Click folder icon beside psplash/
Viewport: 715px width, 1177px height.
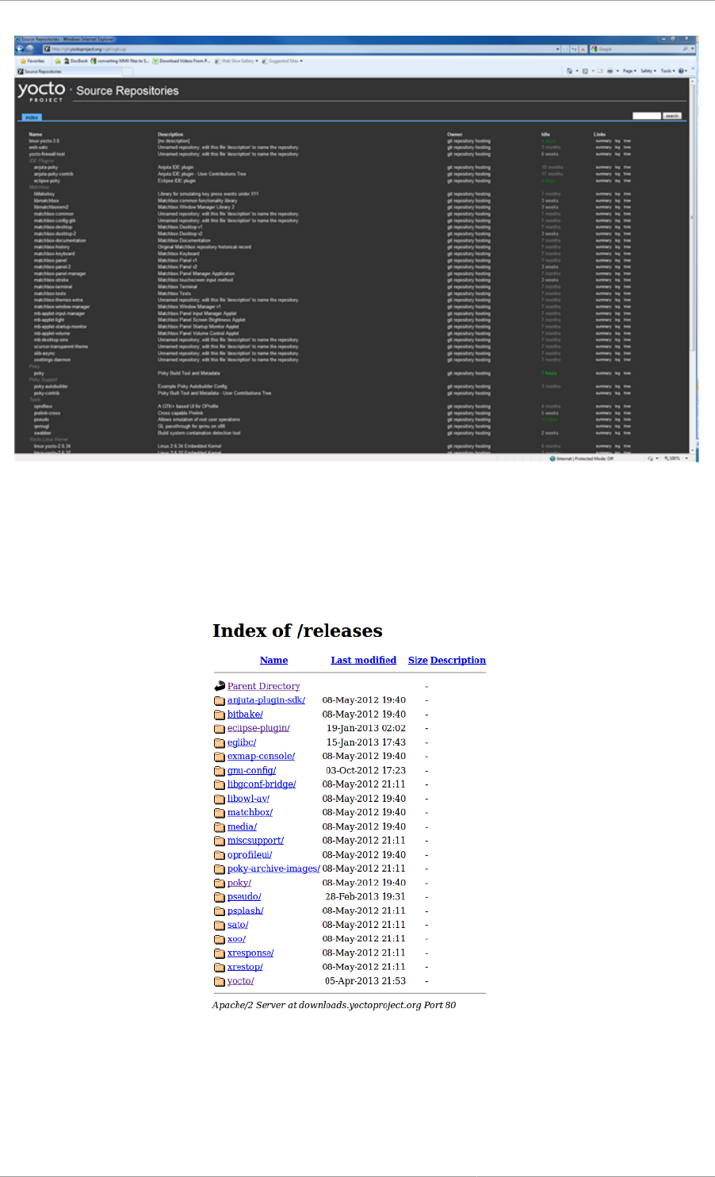[x=220, y=911]
